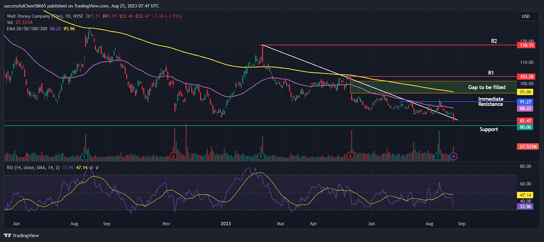Click the purple 33.96 RSI axis label
The image size is (544, 242).
coord(525,206)
